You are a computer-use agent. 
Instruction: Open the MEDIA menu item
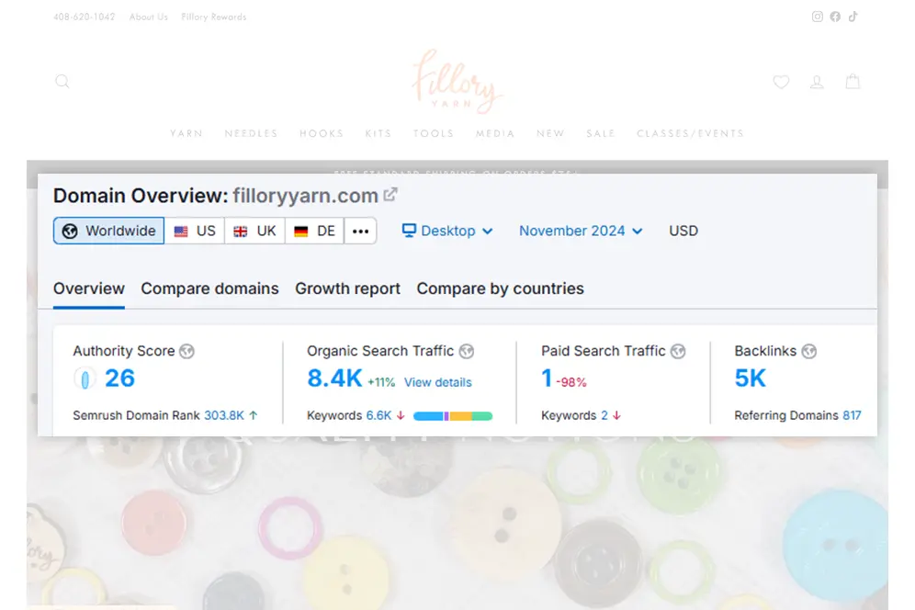495,134
